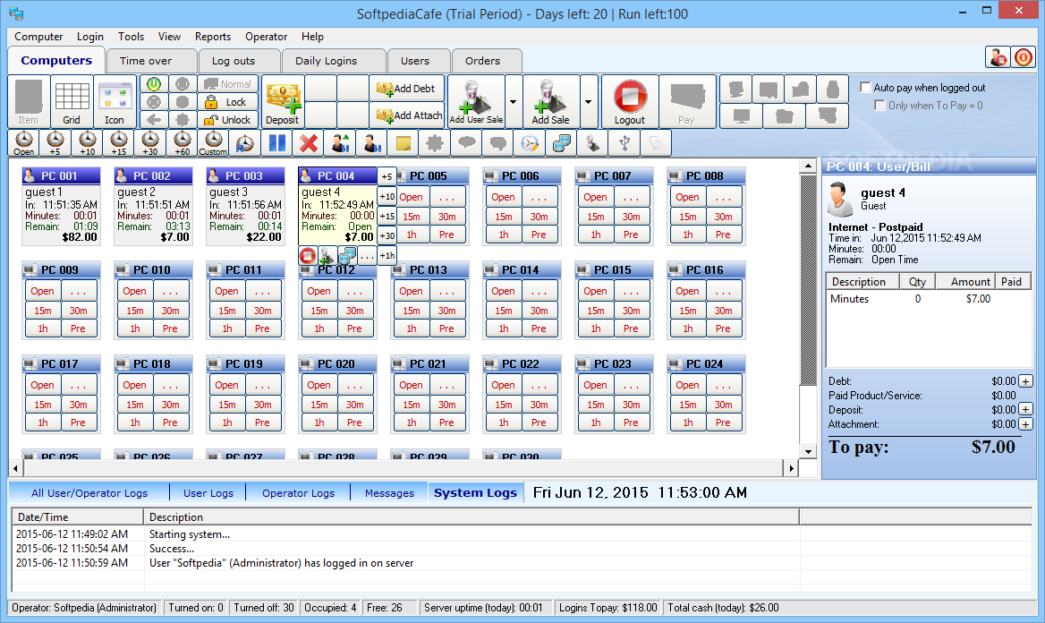
Task: Click Pre button on PC 021
Action: click(x=446, y=422)
